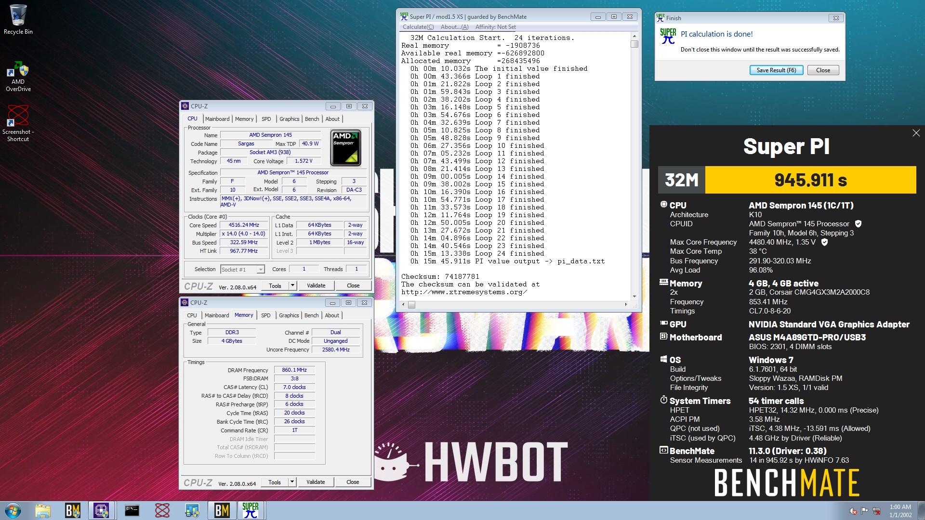Viewport: 925px width, 520px height.
Task: Switch to CPU tab in the lower CPU-Z window
Action: pyautogui.click(x=192, y=315)
